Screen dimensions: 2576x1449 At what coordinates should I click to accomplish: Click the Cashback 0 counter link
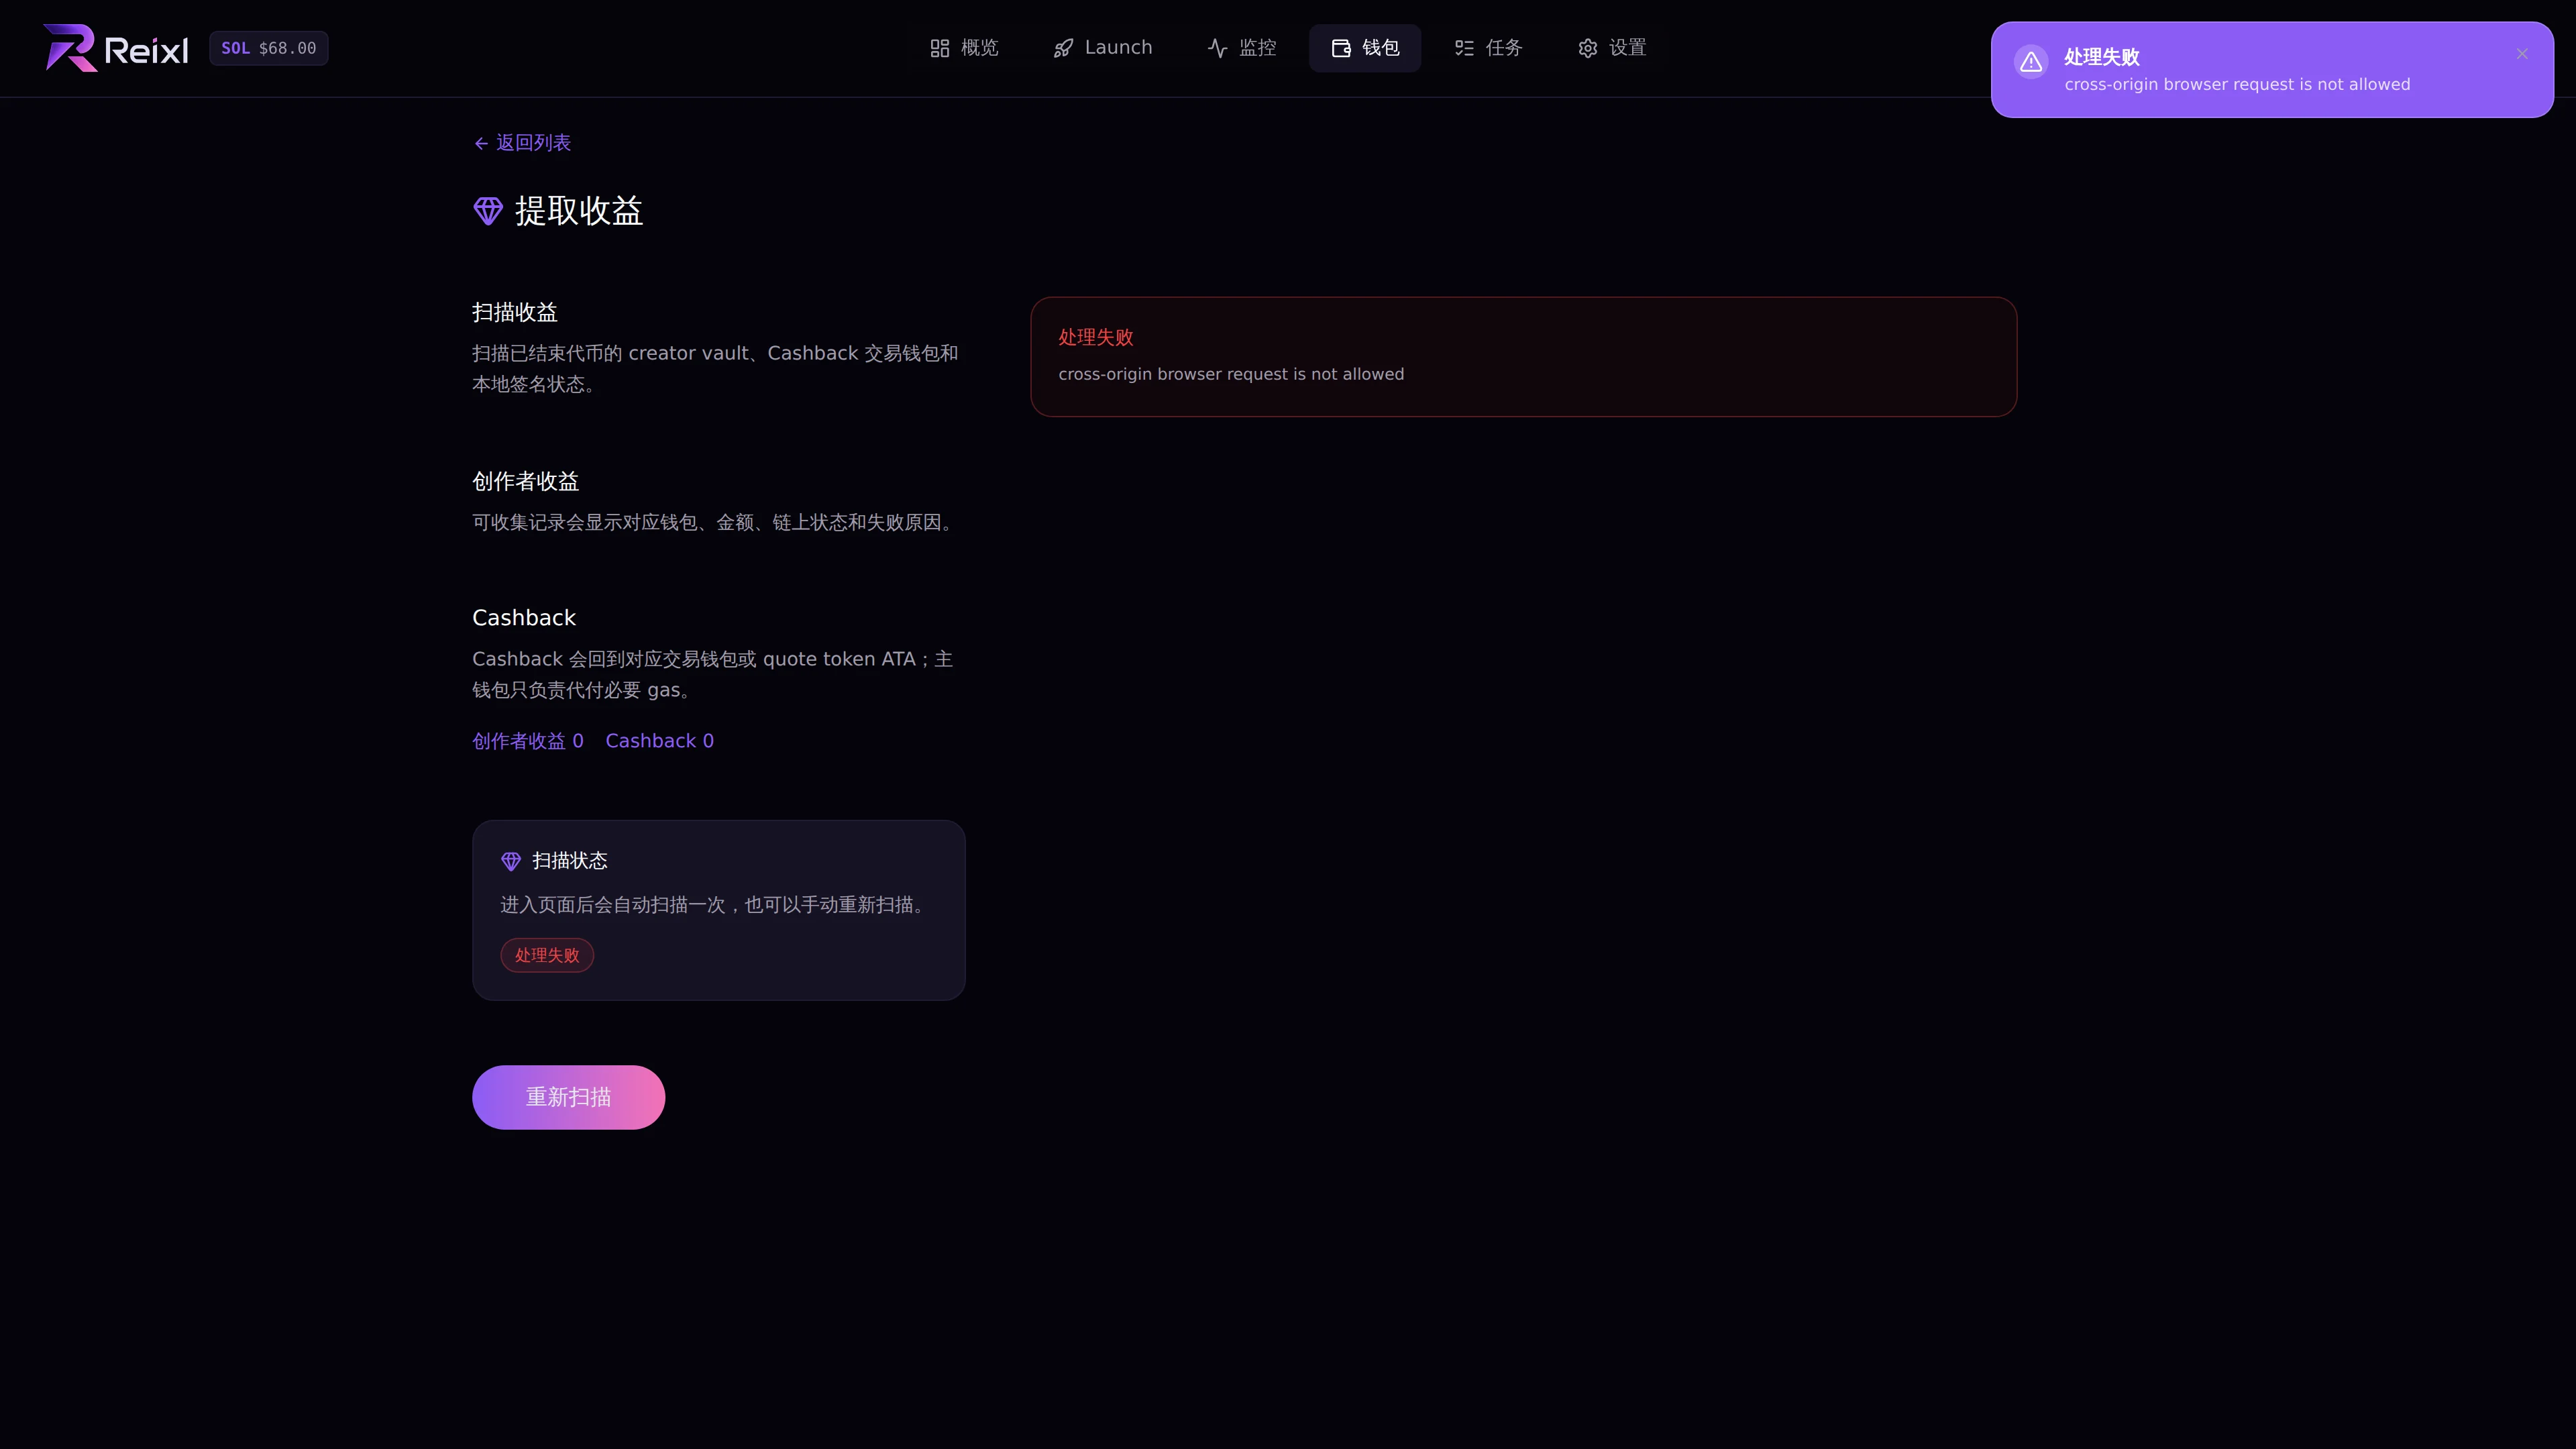pyautogui.click(x=659, y=741)
